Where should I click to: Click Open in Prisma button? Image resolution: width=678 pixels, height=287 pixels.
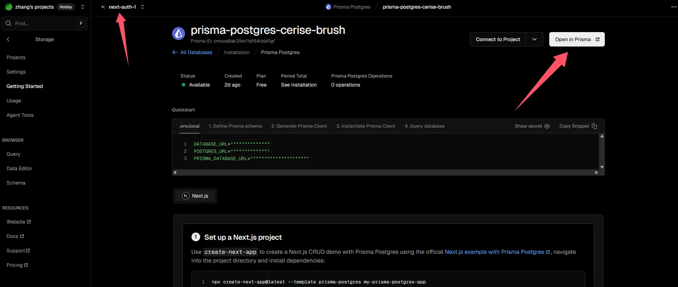pyautogui.click(x=577, y=39)
